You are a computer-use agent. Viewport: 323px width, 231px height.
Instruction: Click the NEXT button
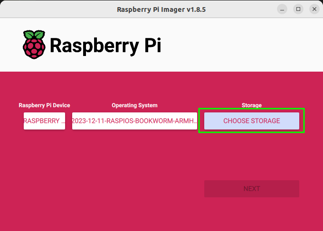click(x=251, y=188)
